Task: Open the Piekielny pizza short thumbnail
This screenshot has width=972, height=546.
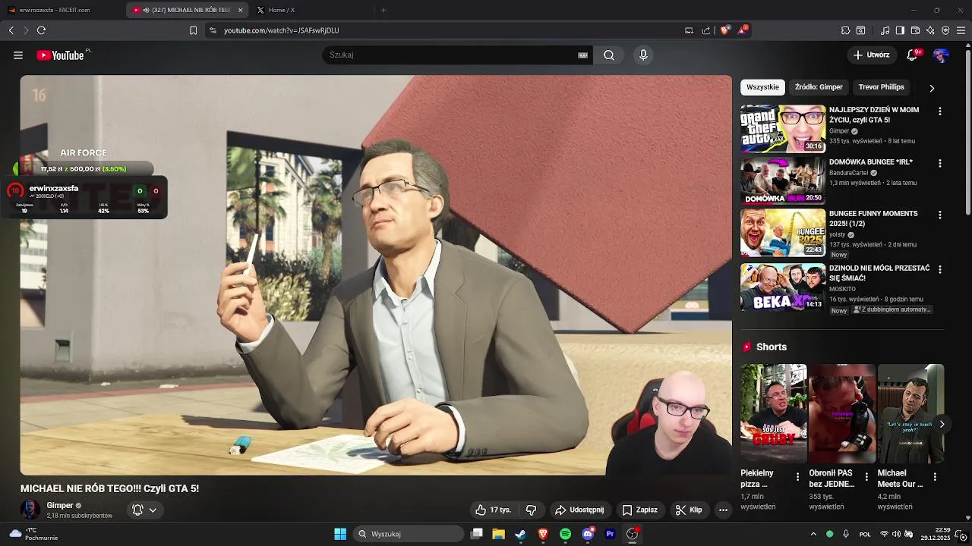Action: click(774, 413)
